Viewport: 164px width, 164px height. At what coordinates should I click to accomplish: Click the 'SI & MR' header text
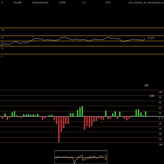[x=17, y=3]
